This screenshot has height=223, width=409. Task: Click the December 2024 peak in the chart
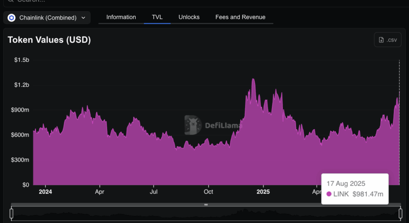point(253,79)
